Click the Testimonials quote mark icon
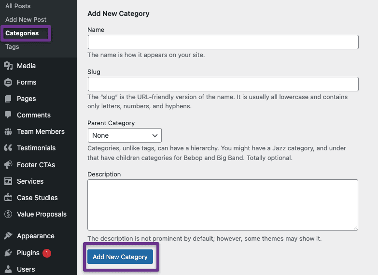The image size is (378, 275). tap(8, 148)
